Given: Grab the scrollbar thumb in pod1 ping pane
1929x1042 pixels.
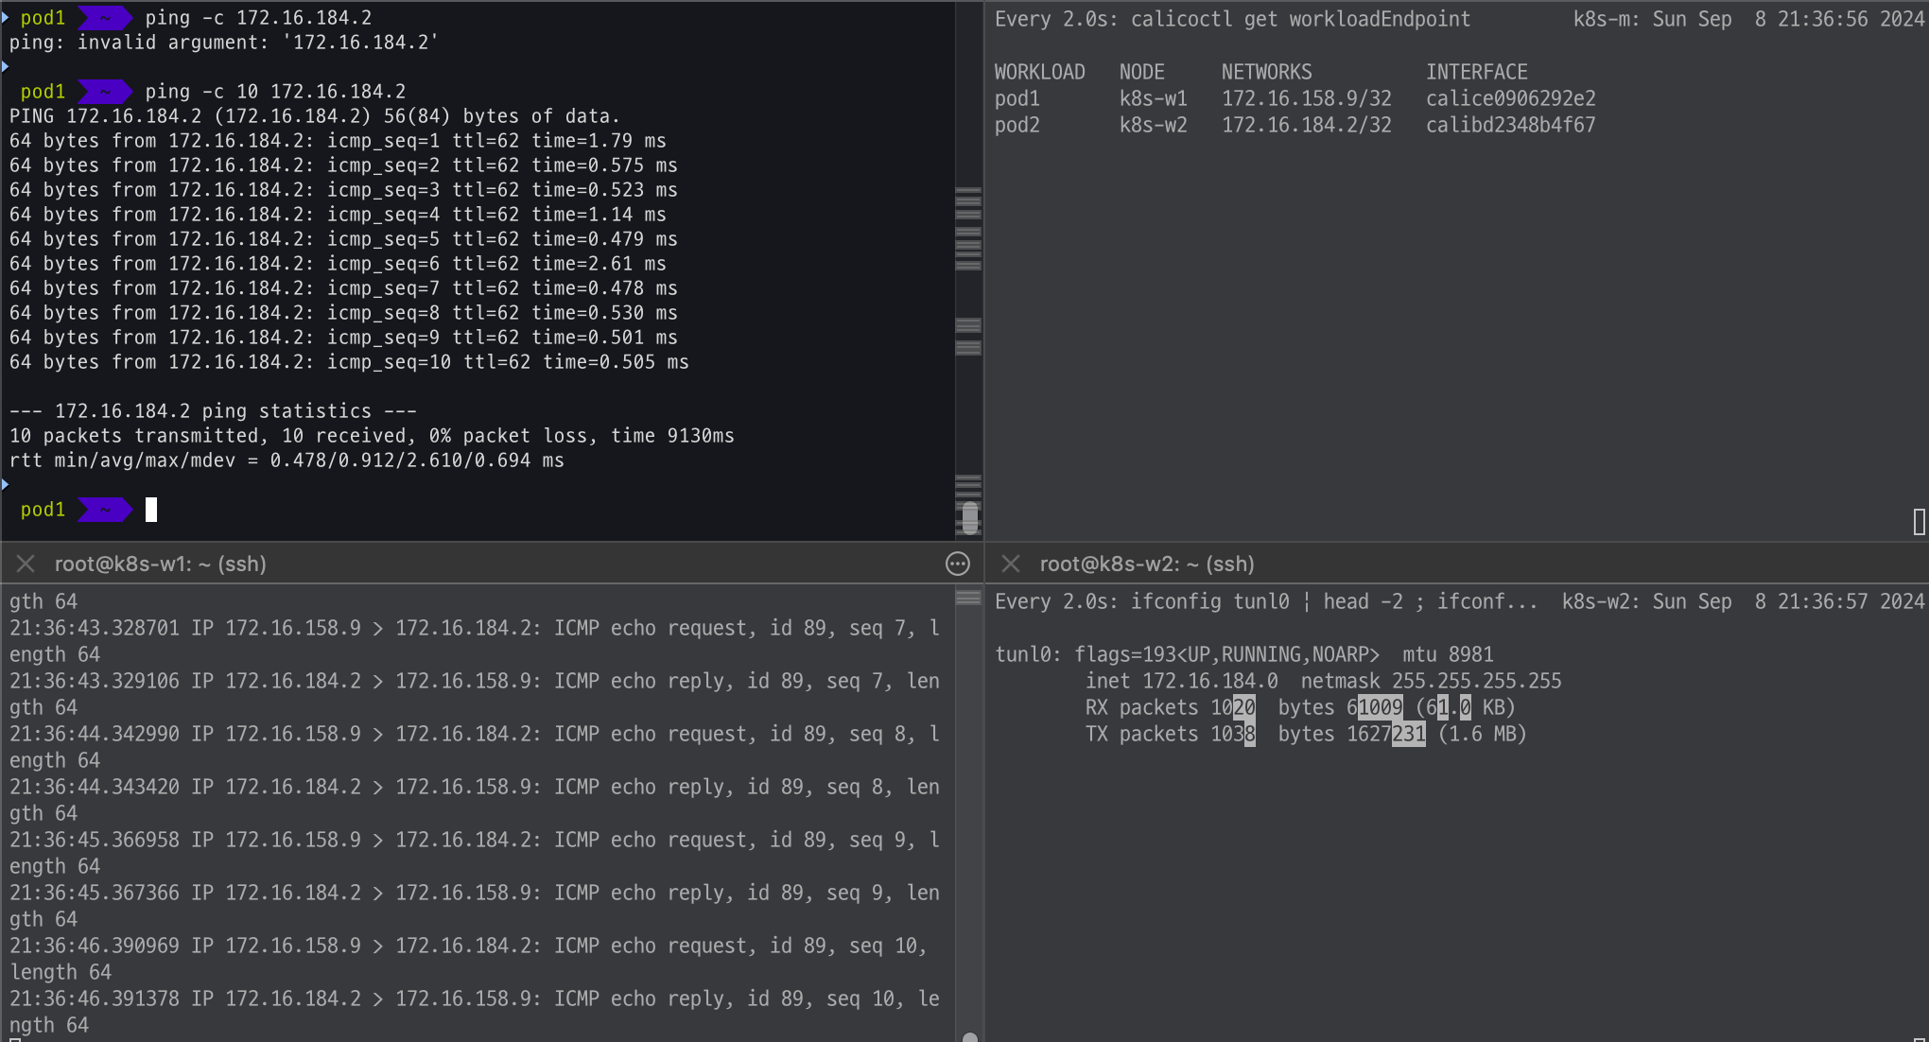Looking at the screenshot, I should 969,517.
